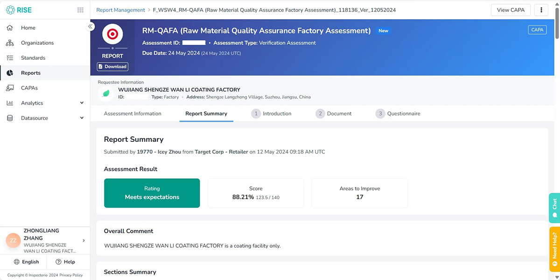Click the Help button
The image size is (560, 280).
[65, 262]
